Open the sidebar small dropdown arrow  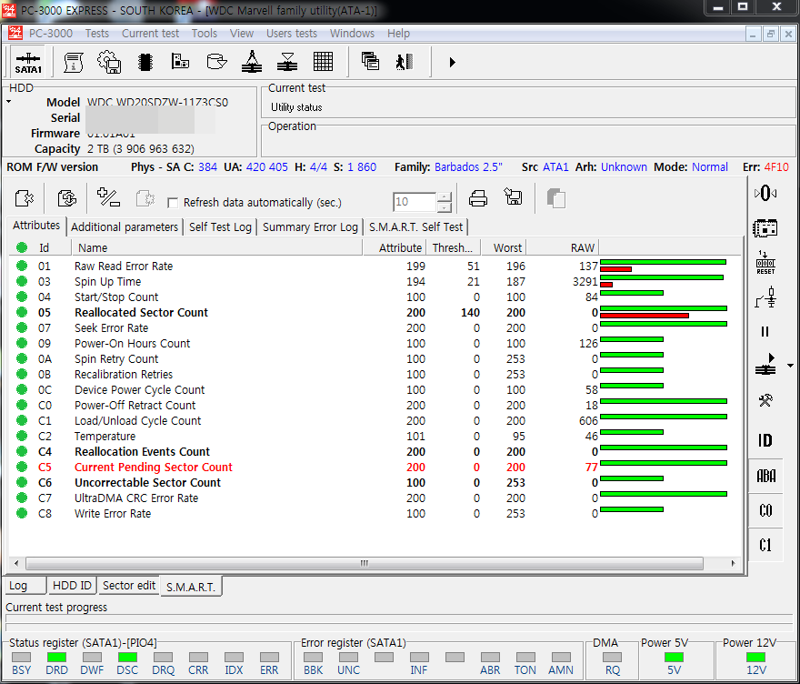click(x=790, y=366)
